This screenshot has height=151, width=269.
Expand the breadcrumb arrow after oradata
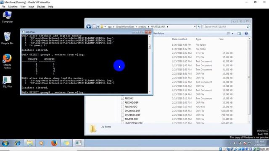(148, 27)
